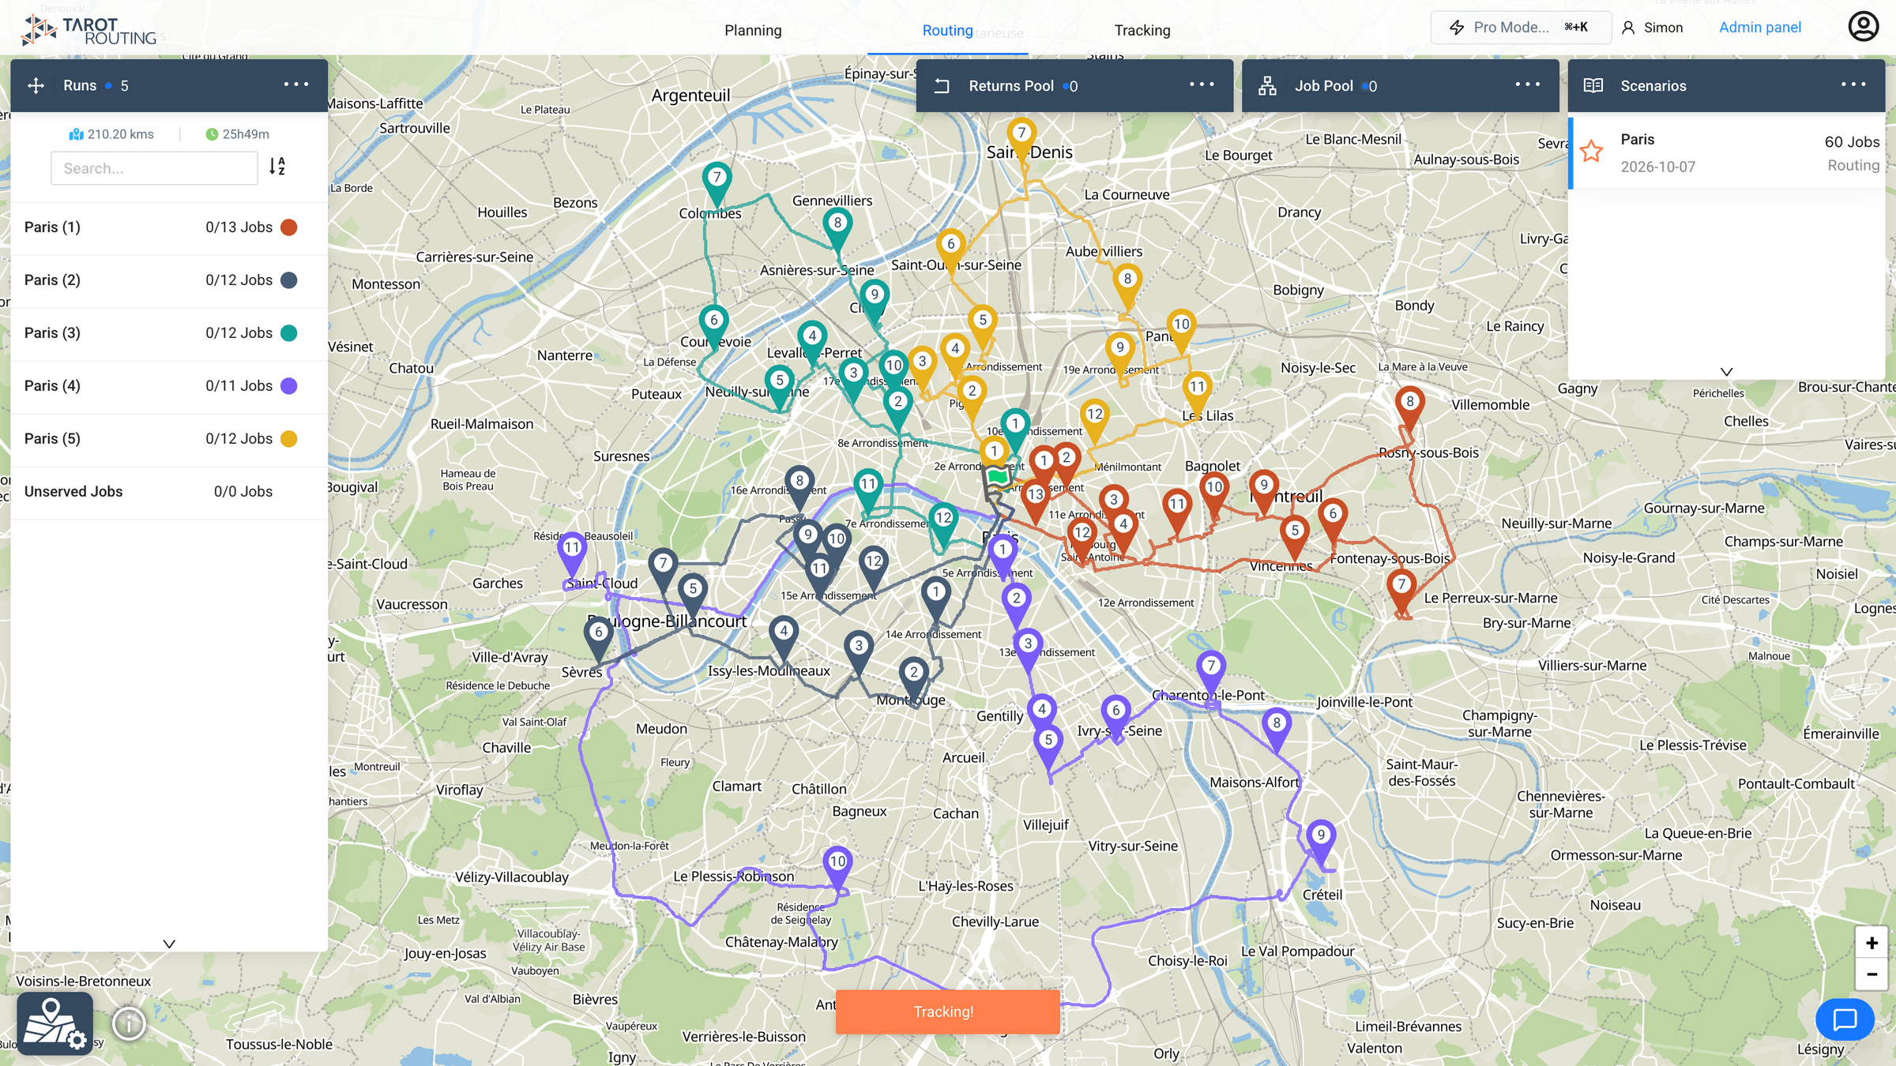Viewport: 1896px width, 1066px height.
Task: Focus the Runs search field
Action: click(x=154, y=168)
